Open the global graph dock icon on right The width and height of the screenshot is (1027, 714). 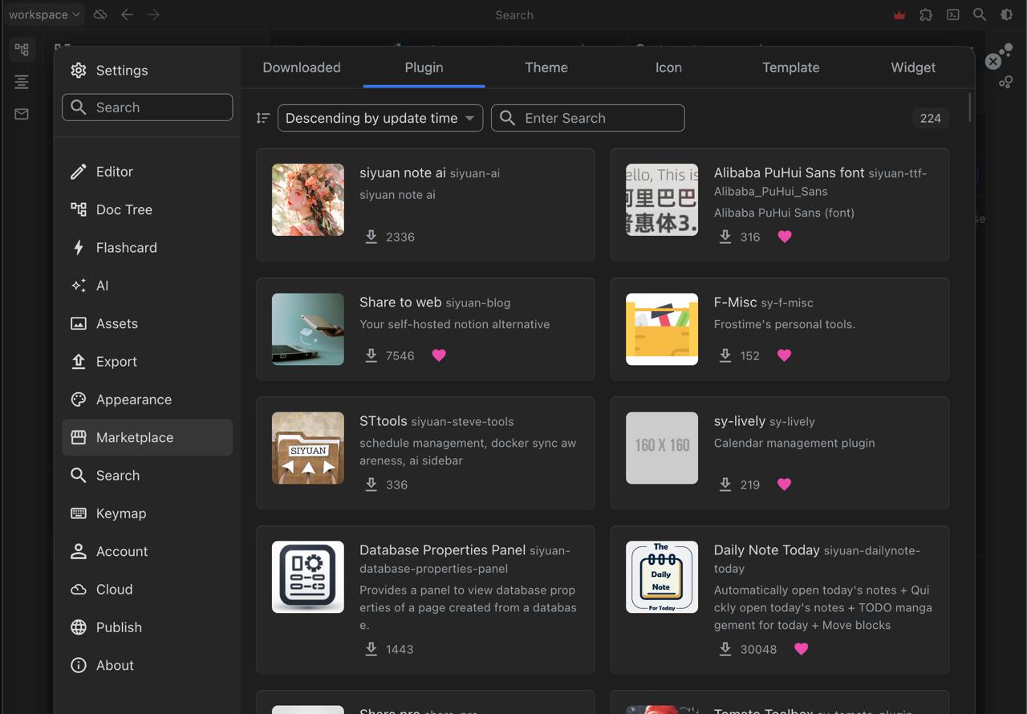coord(1005,82)
